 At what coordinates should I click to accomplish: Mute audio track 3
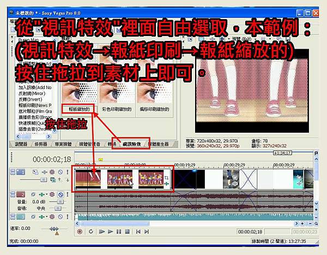(60, 217)
